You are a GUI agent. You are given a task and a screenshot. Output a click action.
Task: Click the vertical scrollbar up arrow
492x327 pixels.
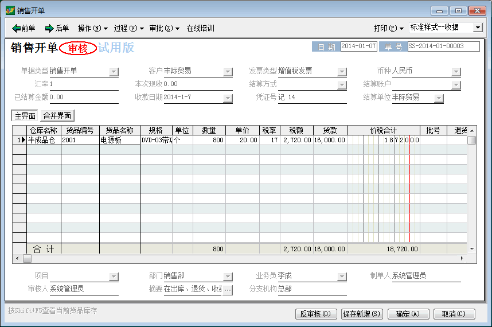pos(472,131)
